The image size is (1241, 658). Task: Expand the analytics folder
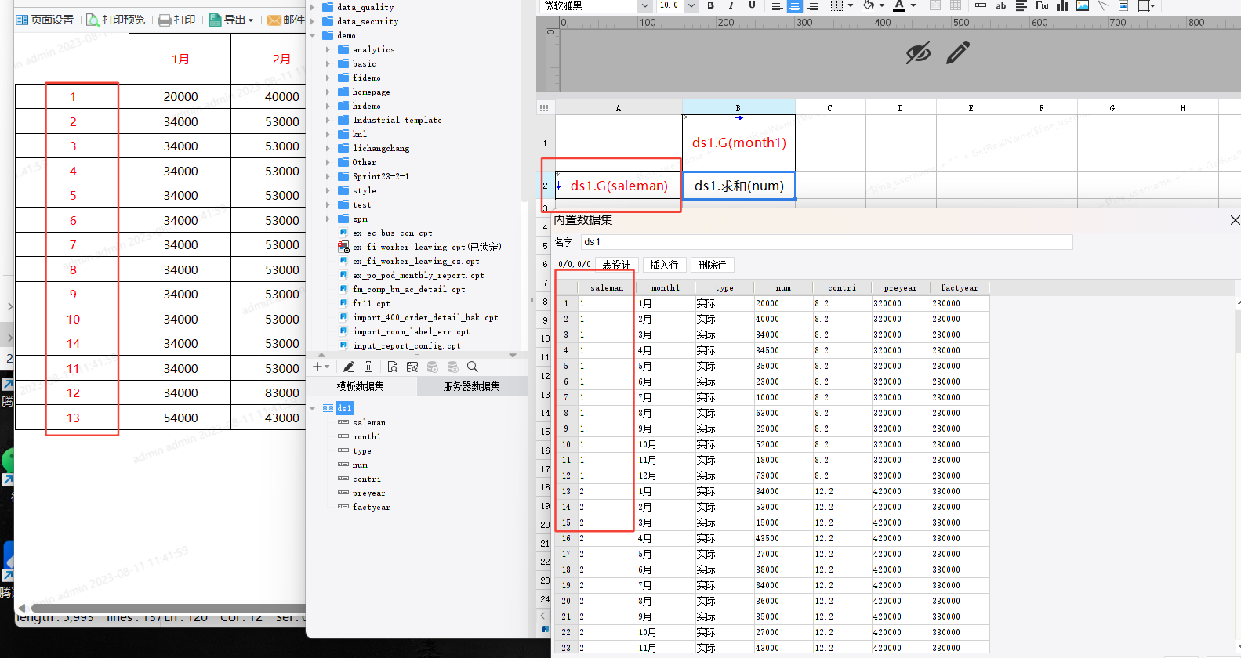[x=328, y=49]
